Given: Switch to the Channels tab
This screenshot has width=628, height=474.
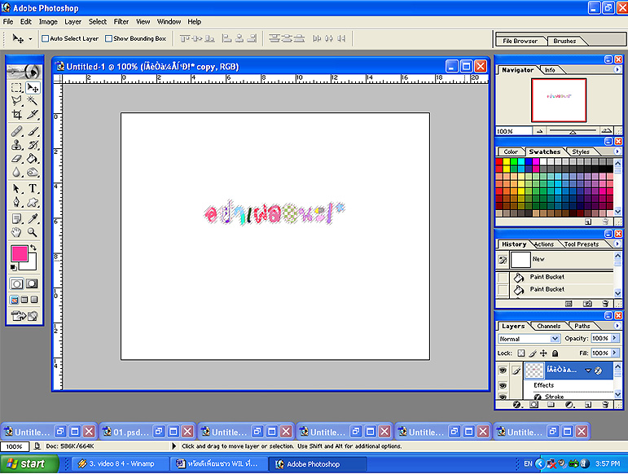Looking at the screenshot, I should coord(548,327).
